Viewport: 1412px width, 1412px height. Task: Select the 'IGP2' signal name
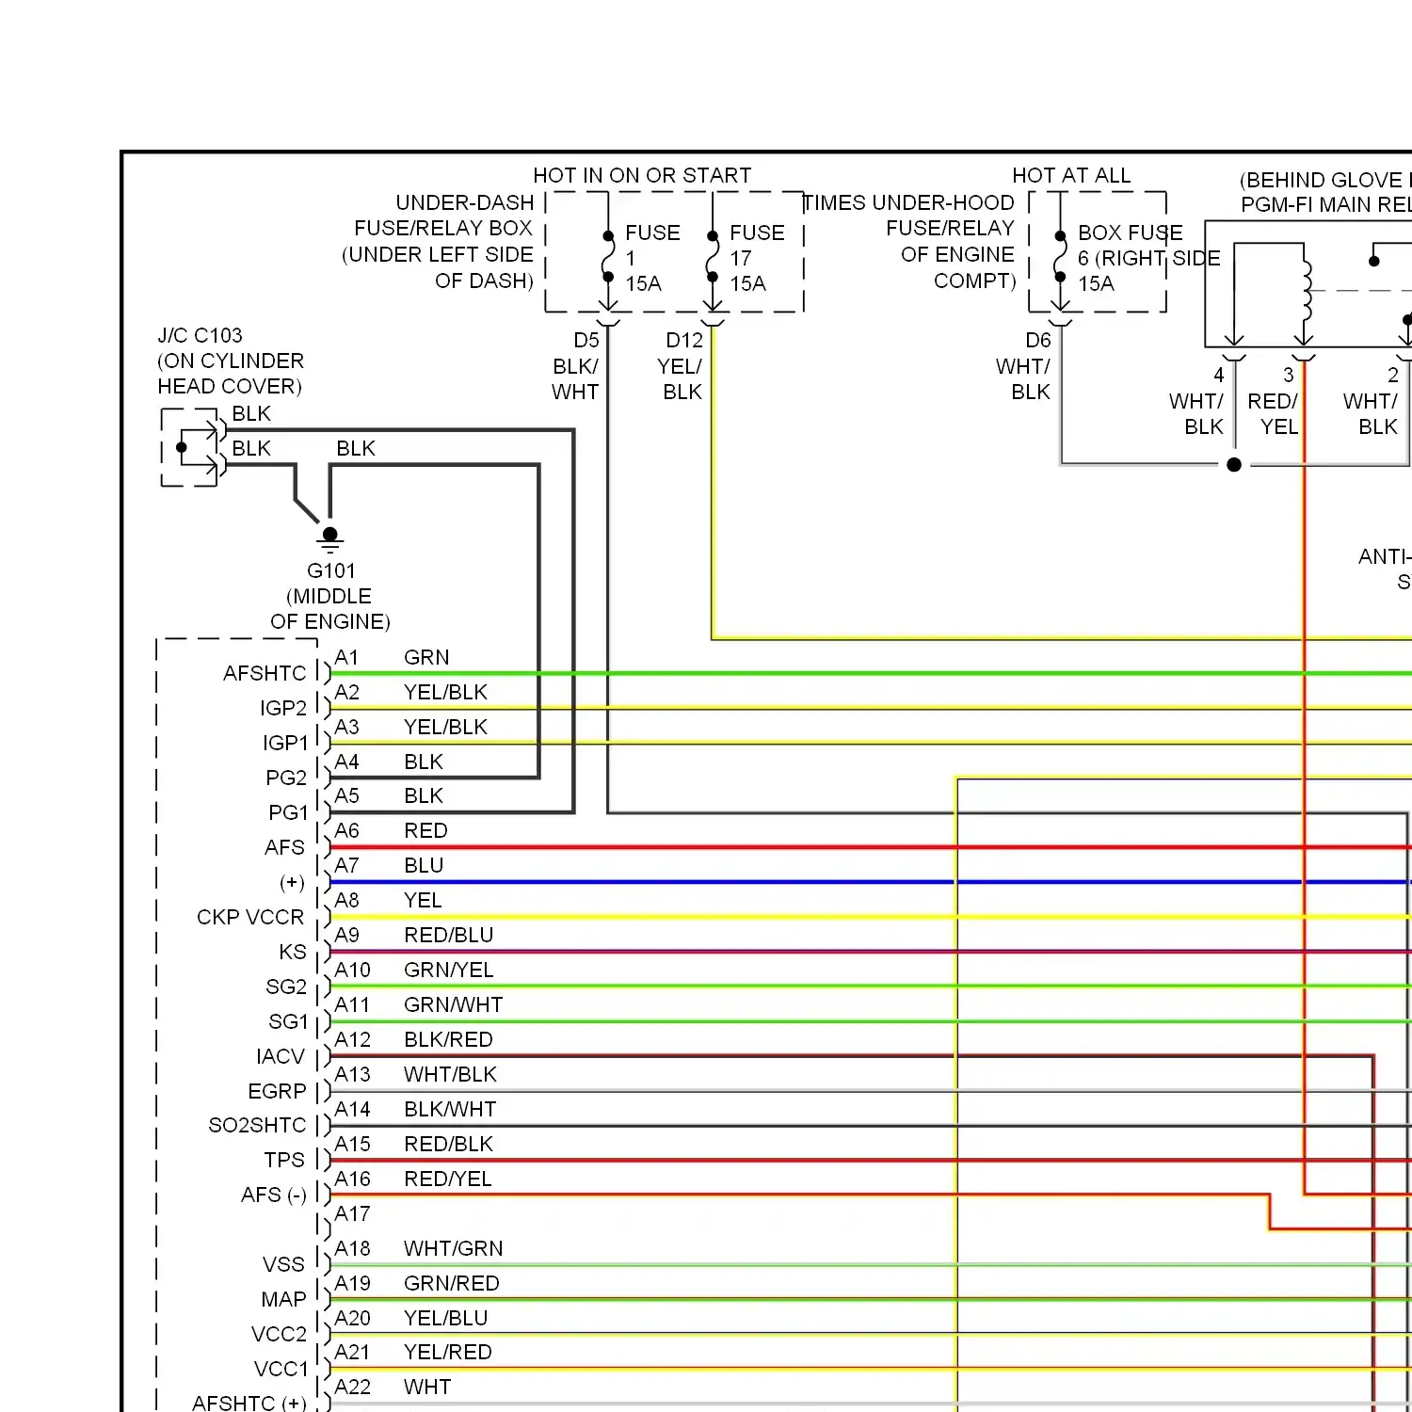click(x=283, y=708)
